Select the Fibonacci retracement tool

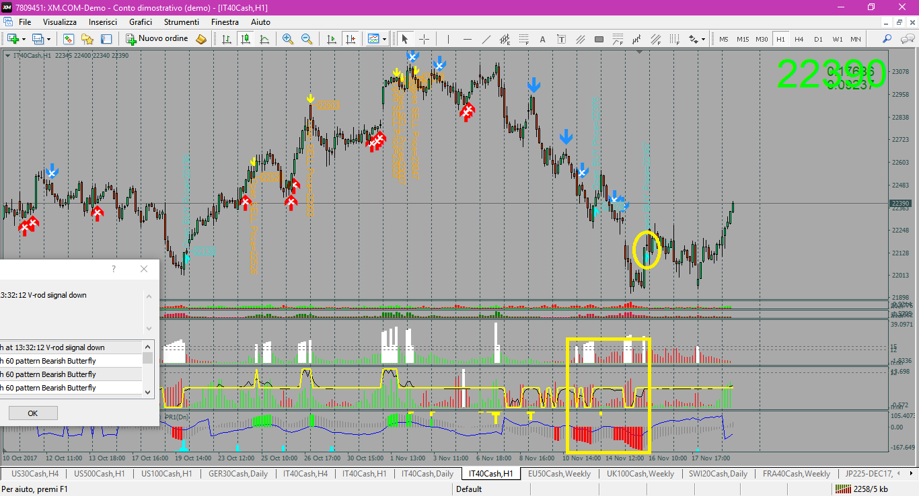(x=523, y=39)
